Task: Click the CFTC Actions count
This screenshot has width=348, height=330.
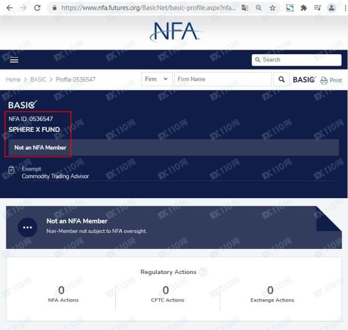Action: pyautogui.click(x=165, y=290)
